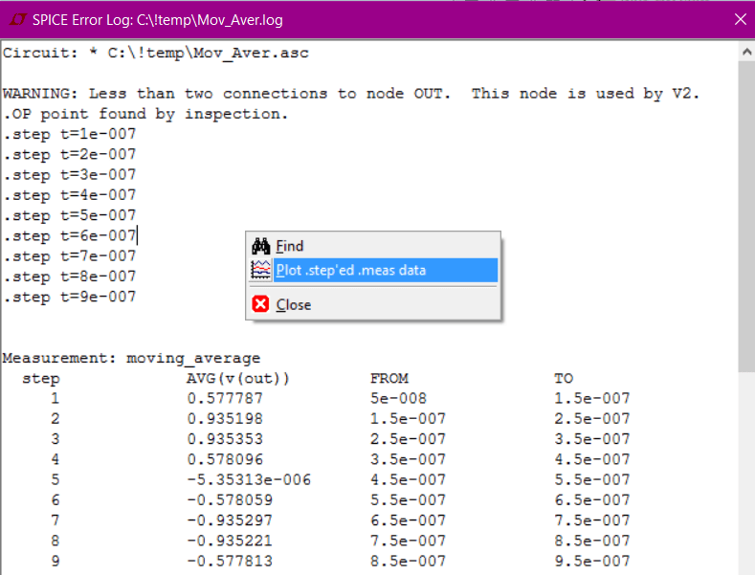This screenshot has width=755, height=575.
Task: Click the binoculars Find icon
Action: pyautogui.click(x=261, y=246)
